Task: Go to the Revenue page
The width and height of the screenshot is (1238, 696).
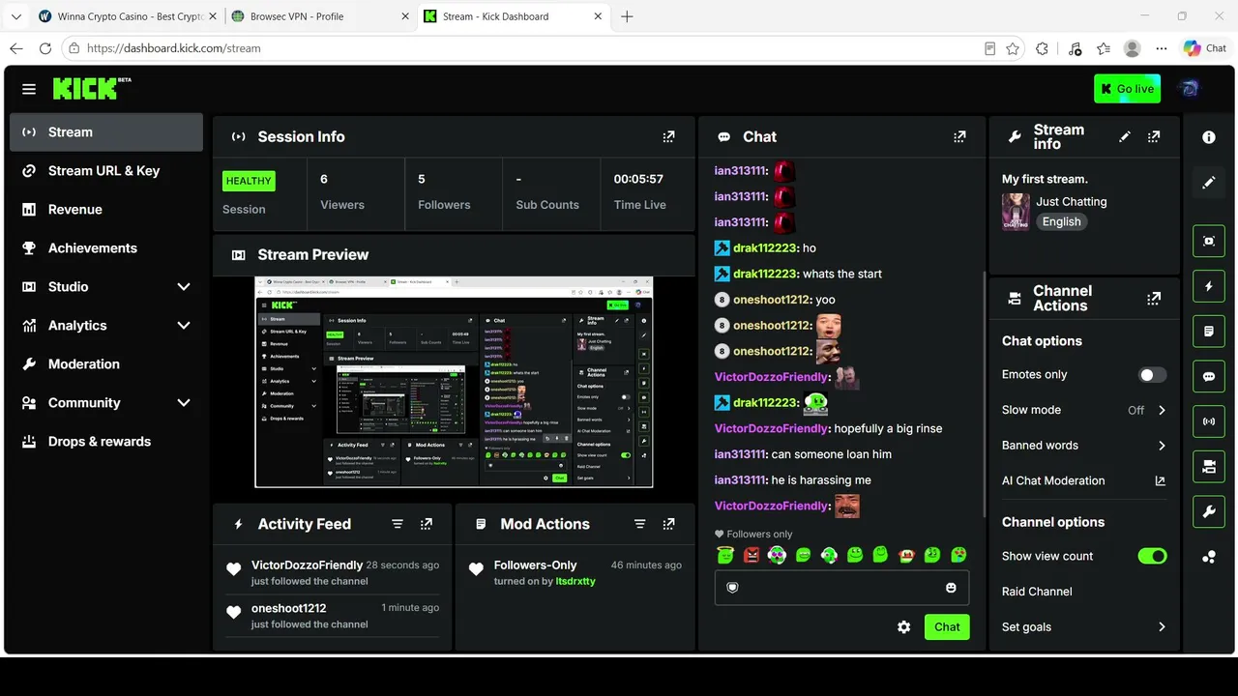Action: tap(106, 210)
